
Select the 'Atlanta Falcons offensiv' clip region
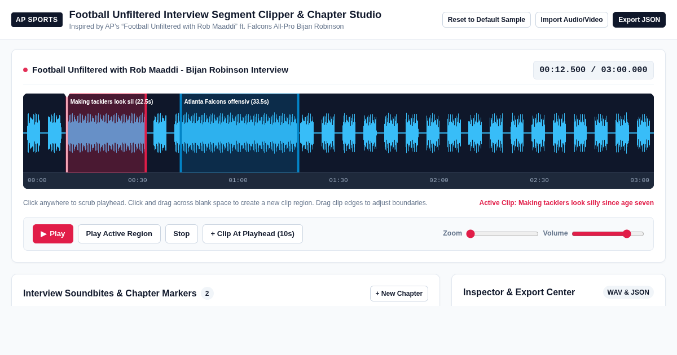tap(239, 133)
